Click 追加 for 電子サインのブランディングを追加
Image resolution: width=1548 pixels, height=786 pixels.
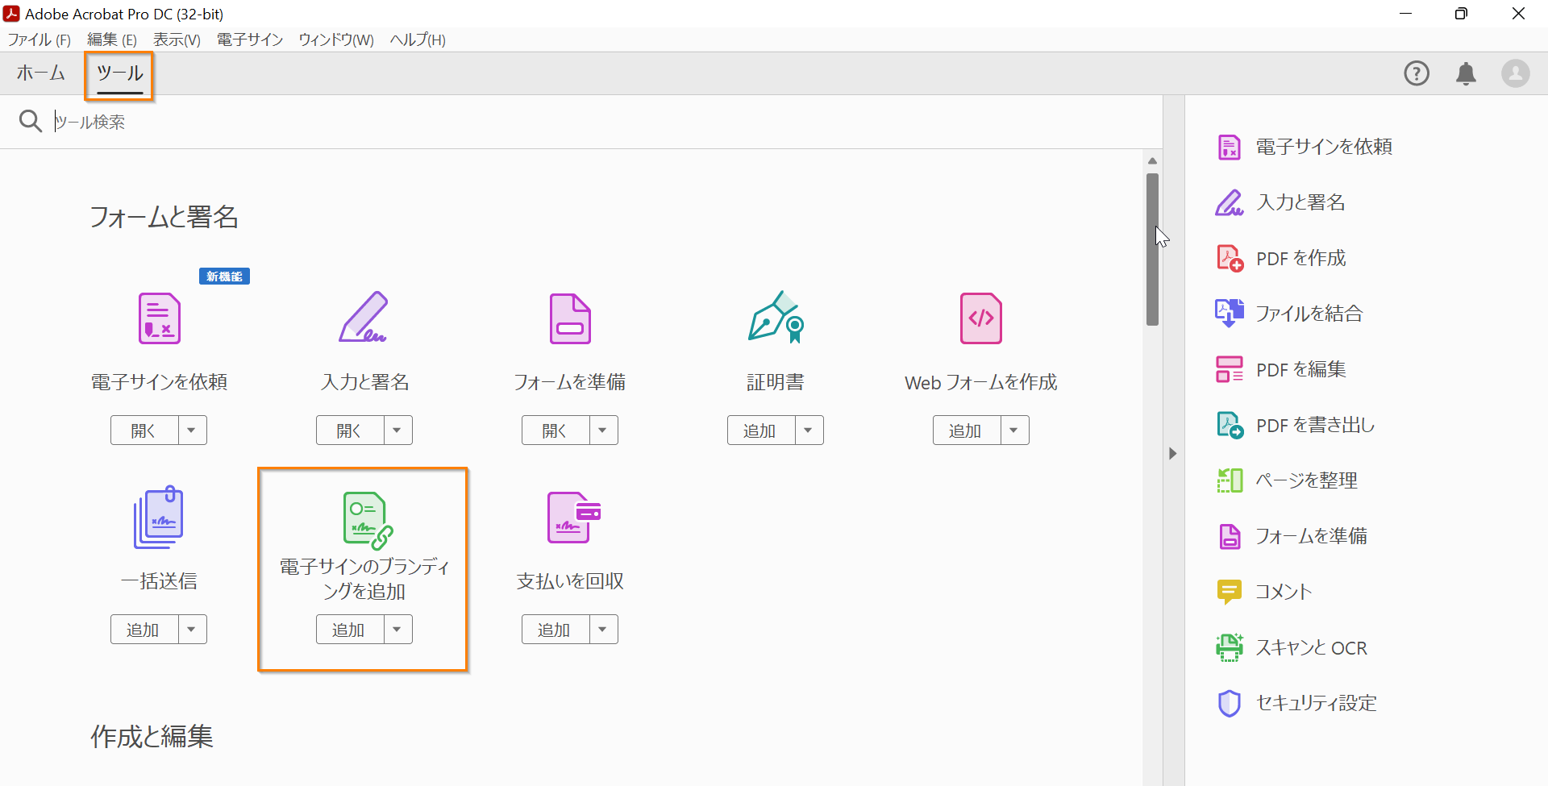pos(347,629)
